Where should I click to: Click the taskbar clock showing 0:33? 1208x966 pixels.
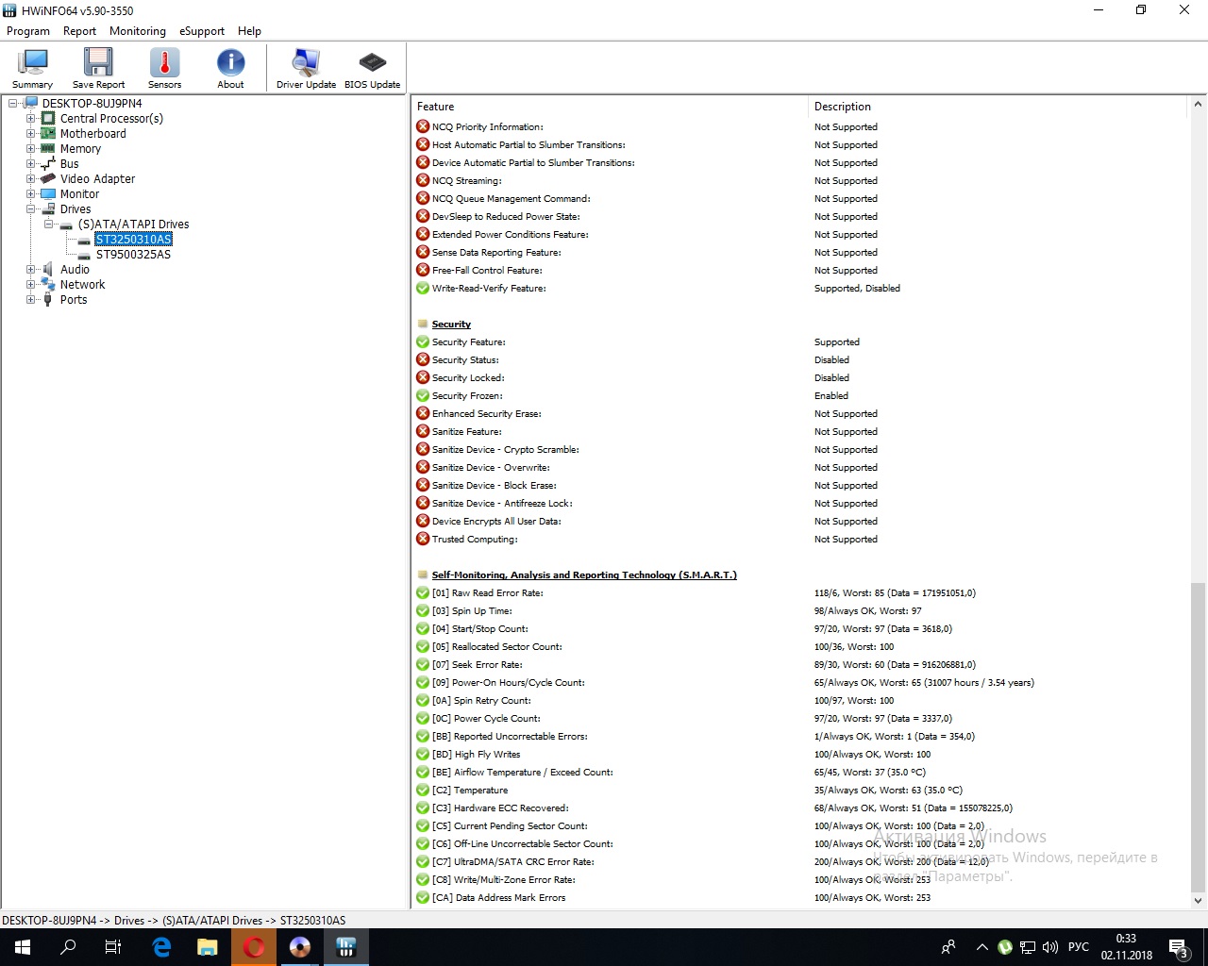pyautogui.click(x=1126, y=947)
